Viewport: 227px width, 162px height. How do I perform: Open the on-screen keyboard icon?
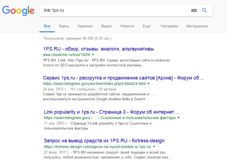(194, 10)
